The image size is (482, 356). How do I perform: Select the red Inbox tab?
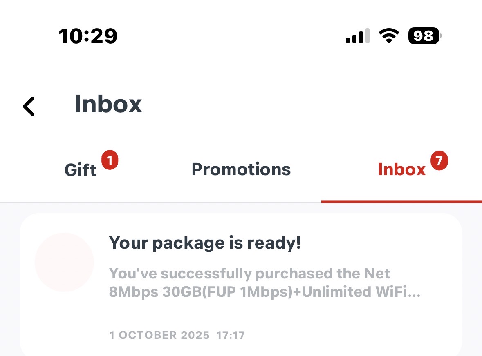(401, 170)
